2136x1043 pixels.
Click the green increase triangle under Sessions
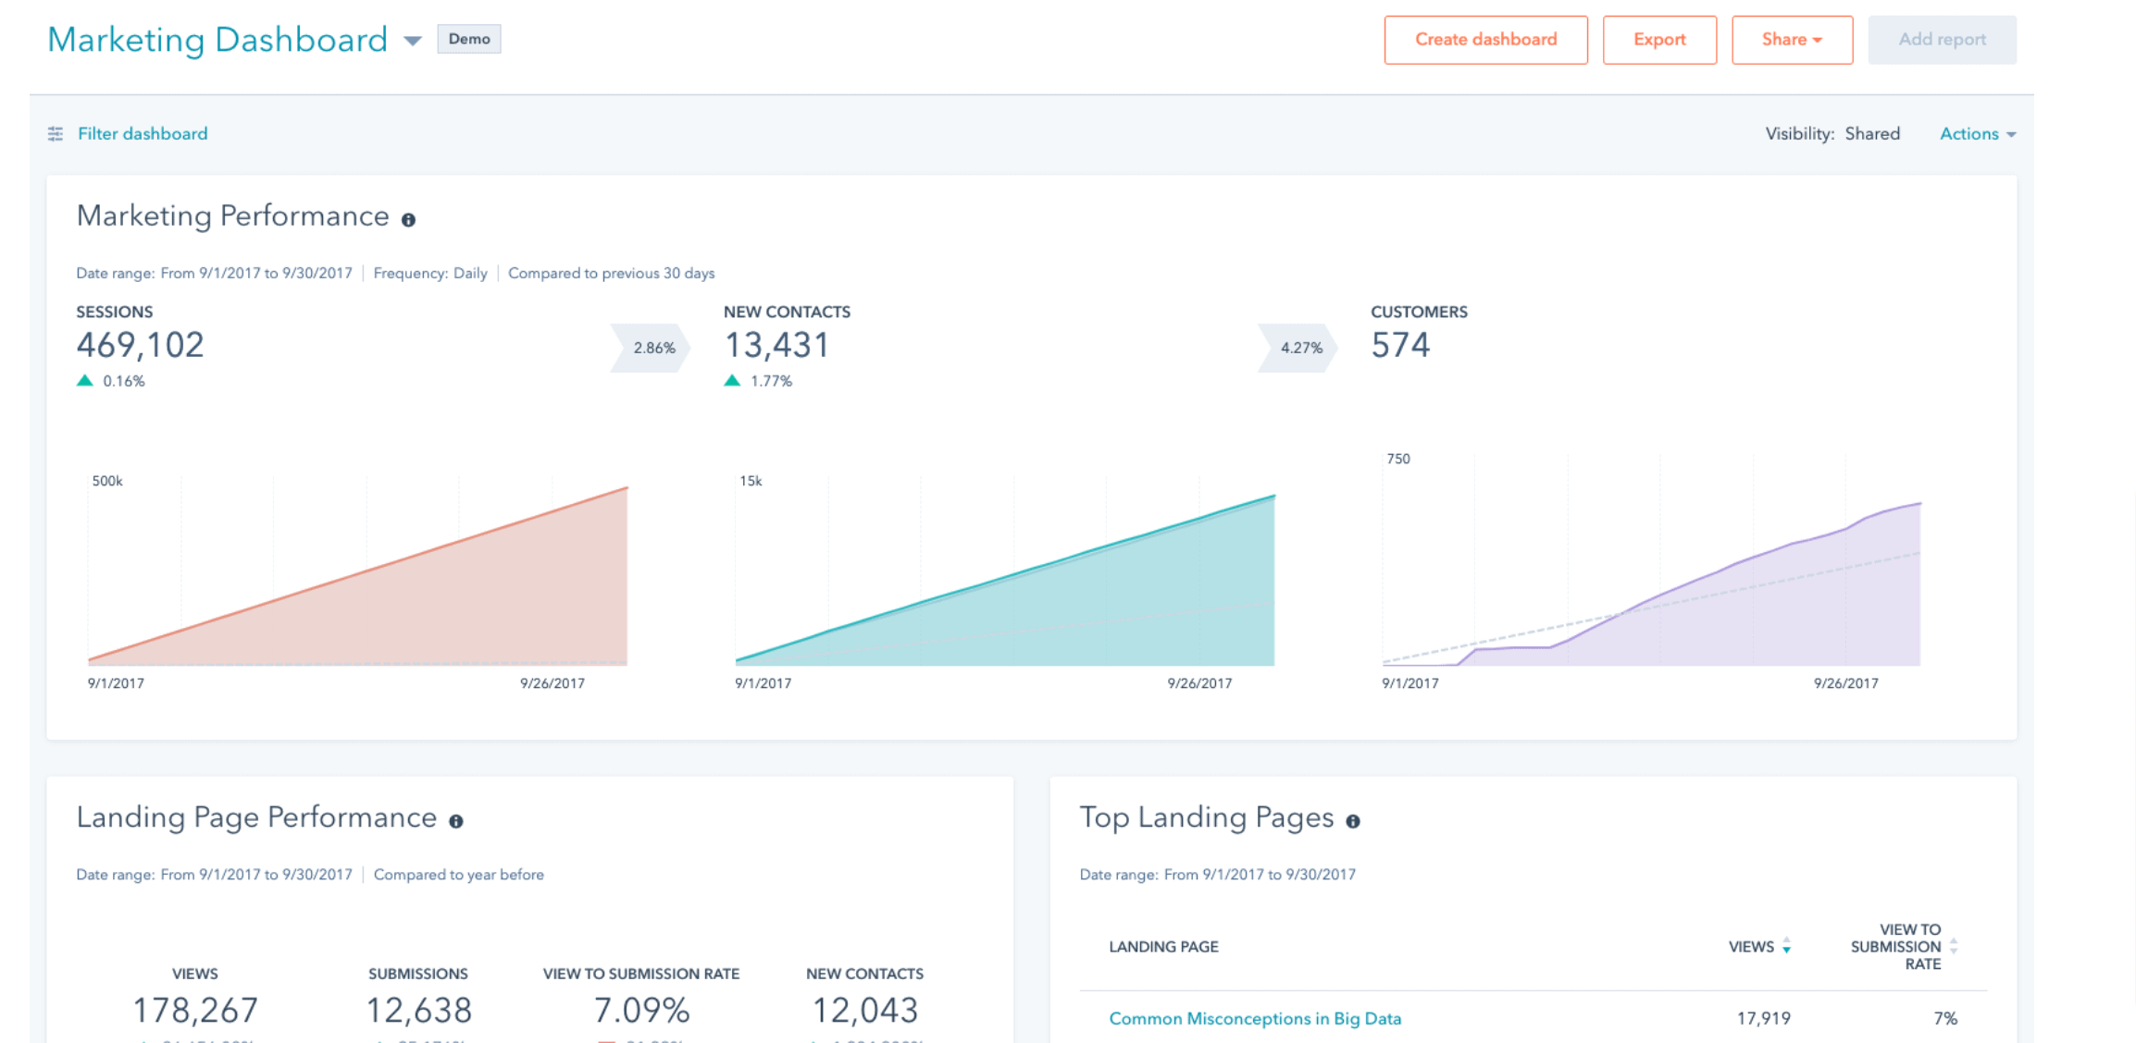[85, 379]
